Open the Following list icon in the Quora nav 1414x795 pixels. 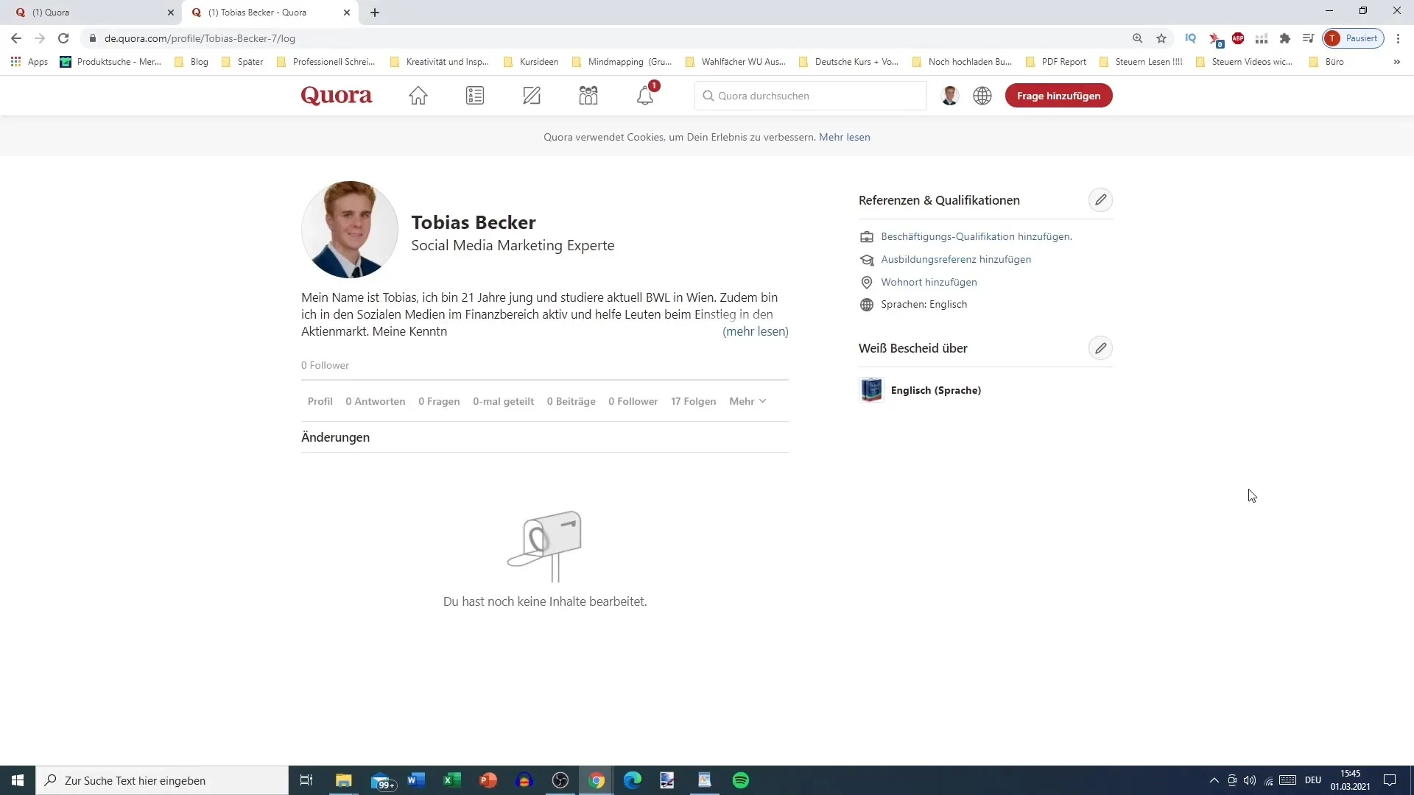coord(475,96)
